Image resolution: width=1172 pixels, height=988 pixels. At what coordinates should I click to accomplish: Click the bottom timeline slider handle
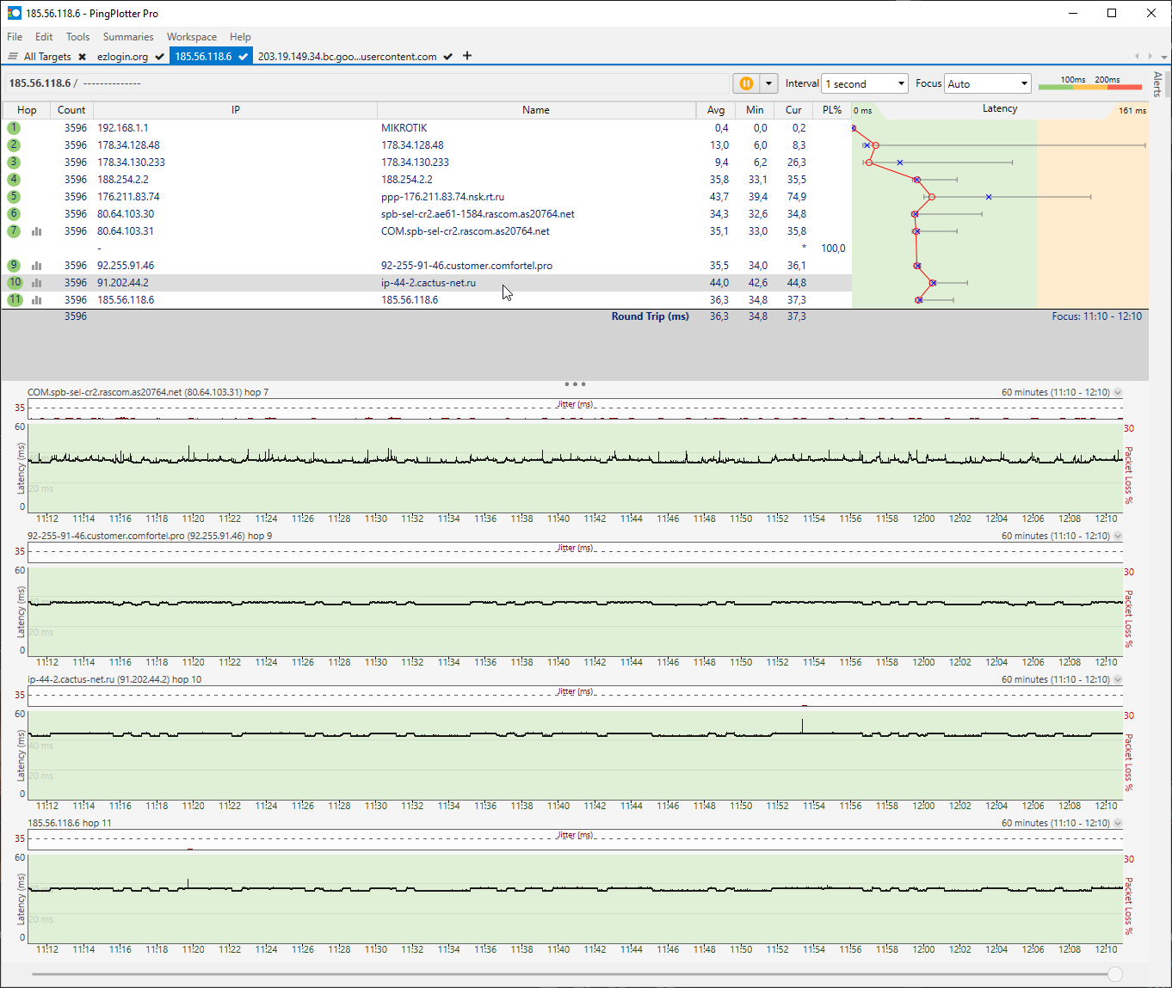pyautogui.click(x=1115, y=974)
